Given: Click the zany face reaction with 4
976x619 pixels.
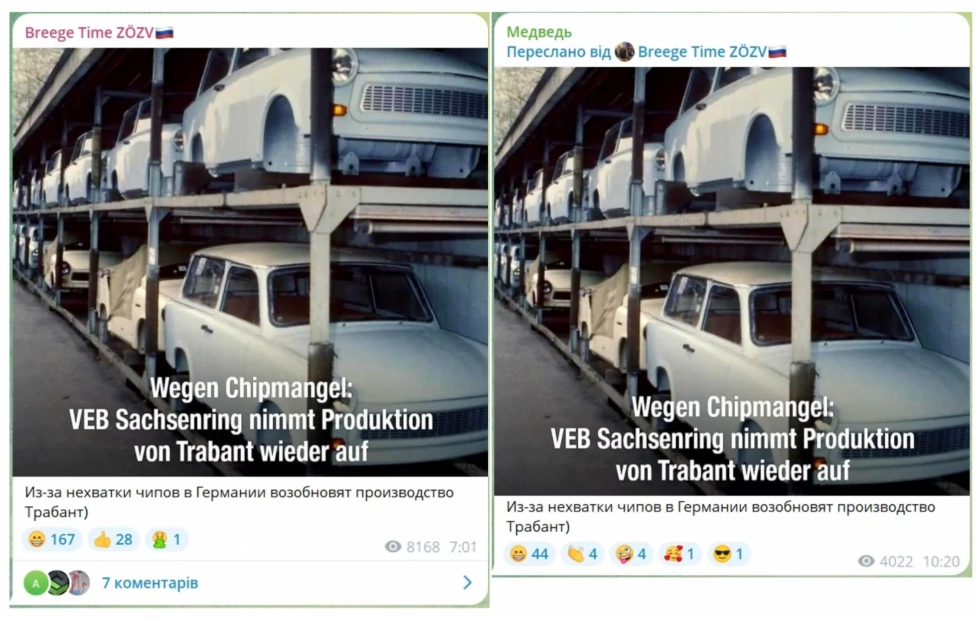Looking at the screenshot, I should [x=631, y=554].
